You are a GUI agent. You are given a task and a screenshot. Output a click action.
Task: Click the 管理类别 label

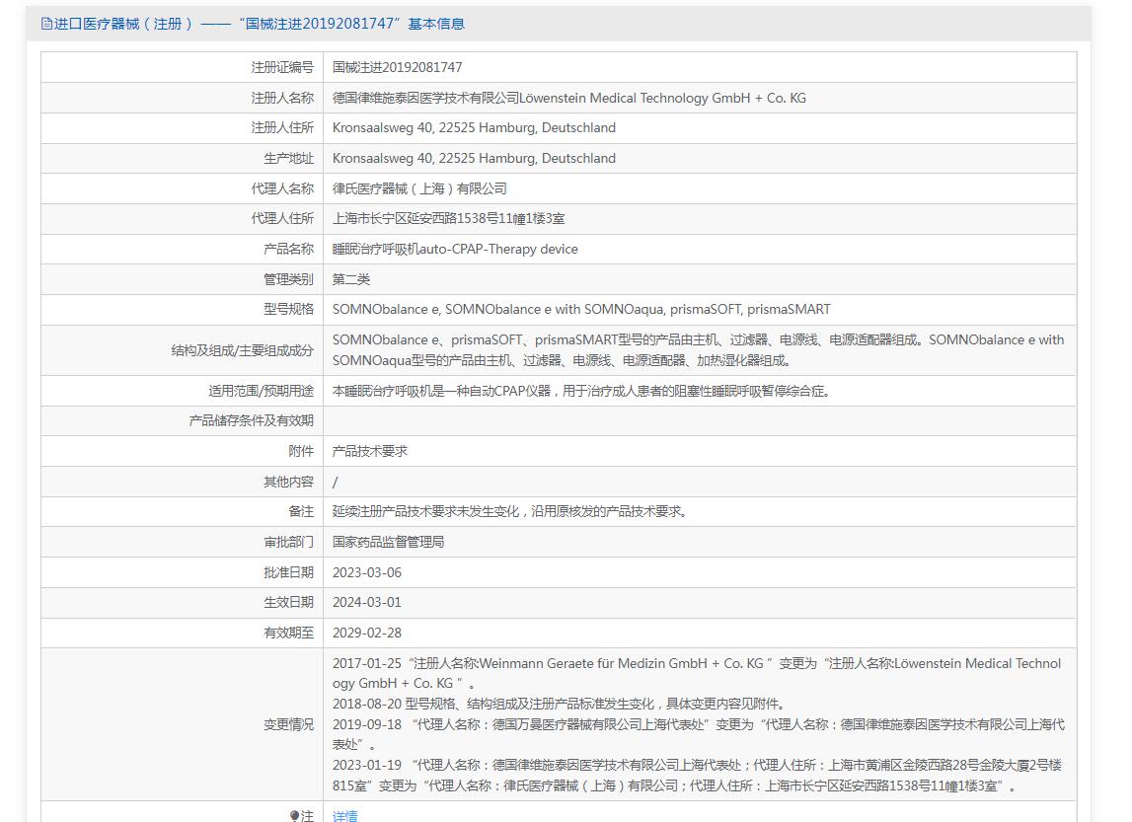[x=289, y=279]
